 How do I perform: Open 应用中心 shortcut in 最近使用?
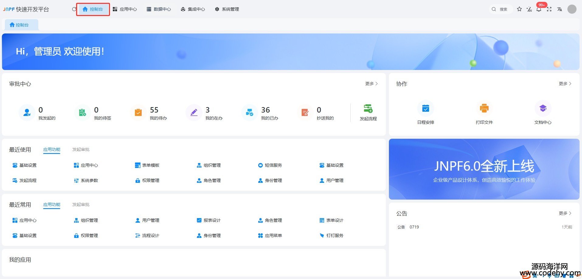pyautogui.click(x=86, y=165)
